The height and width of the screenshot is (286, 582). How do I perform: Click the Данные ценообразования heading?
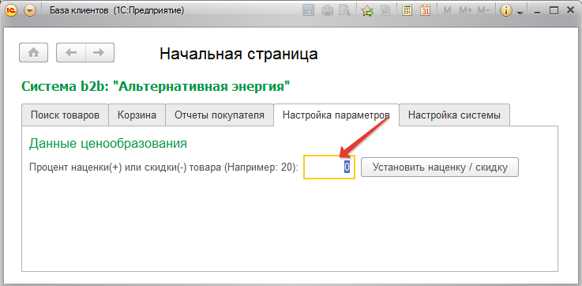108,143
